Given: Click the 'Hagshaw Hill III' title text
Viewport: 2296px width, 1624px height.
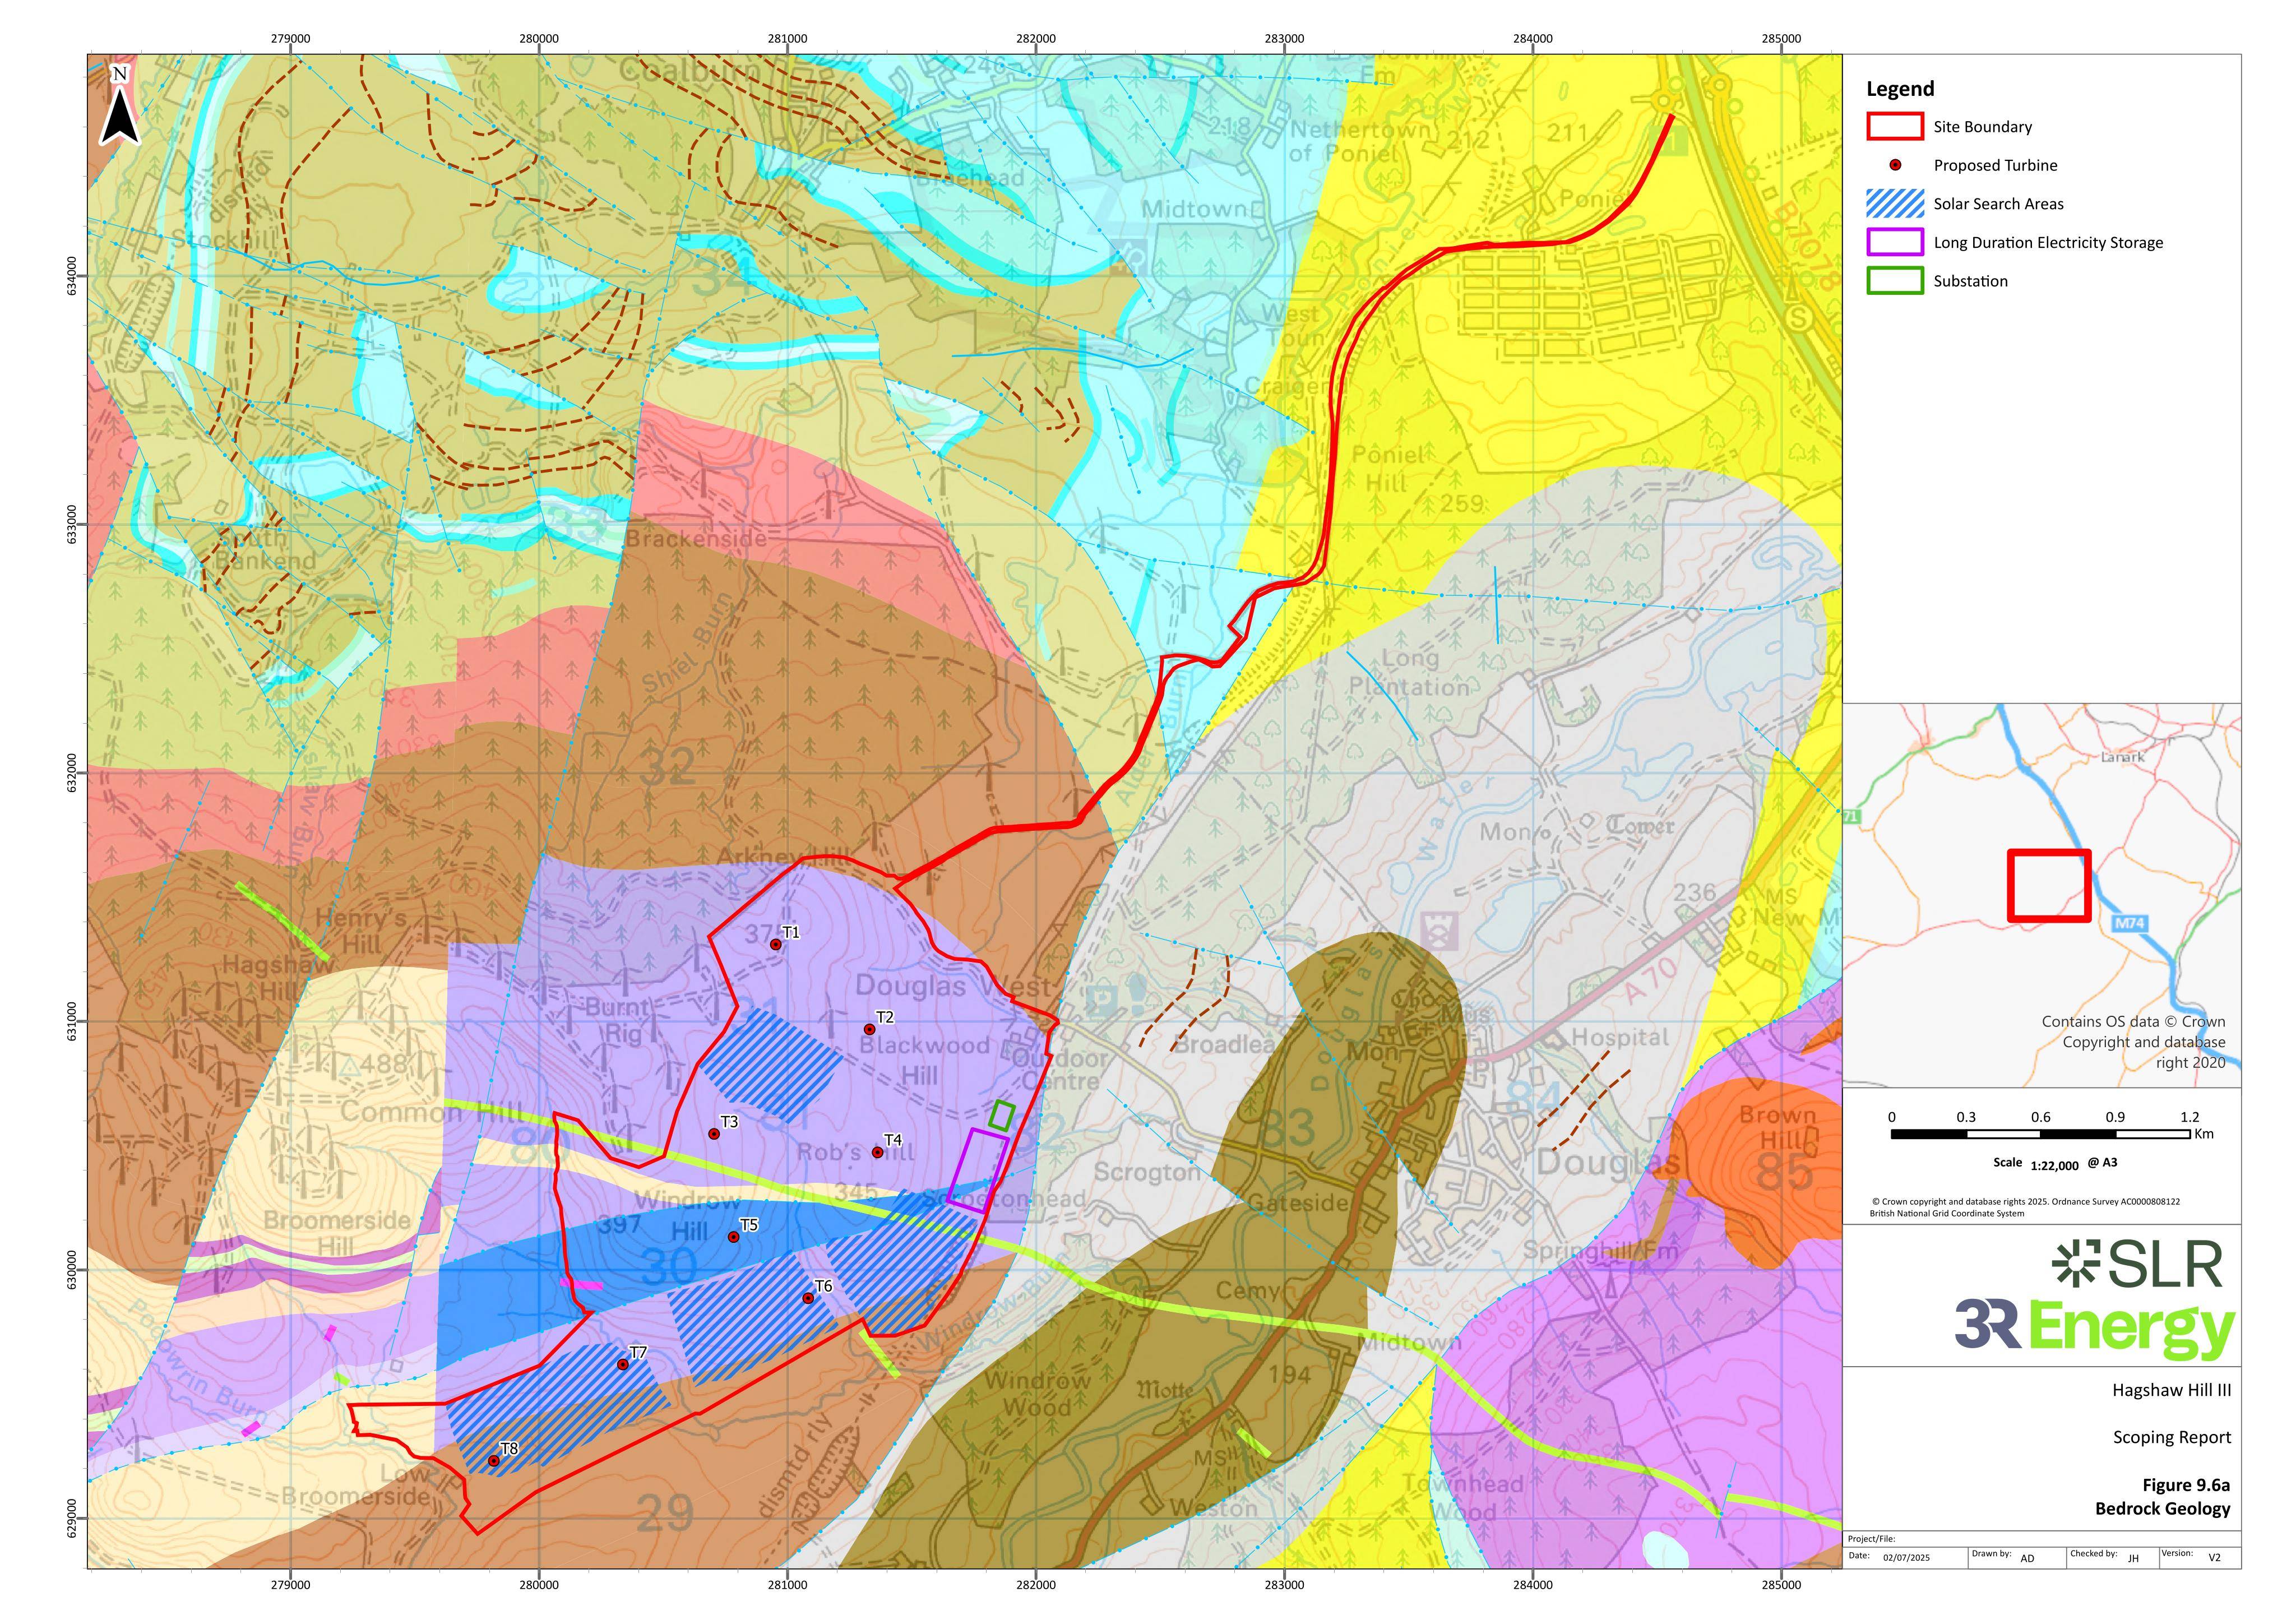Looking at the screenshot, I should click(2171, 1390).
